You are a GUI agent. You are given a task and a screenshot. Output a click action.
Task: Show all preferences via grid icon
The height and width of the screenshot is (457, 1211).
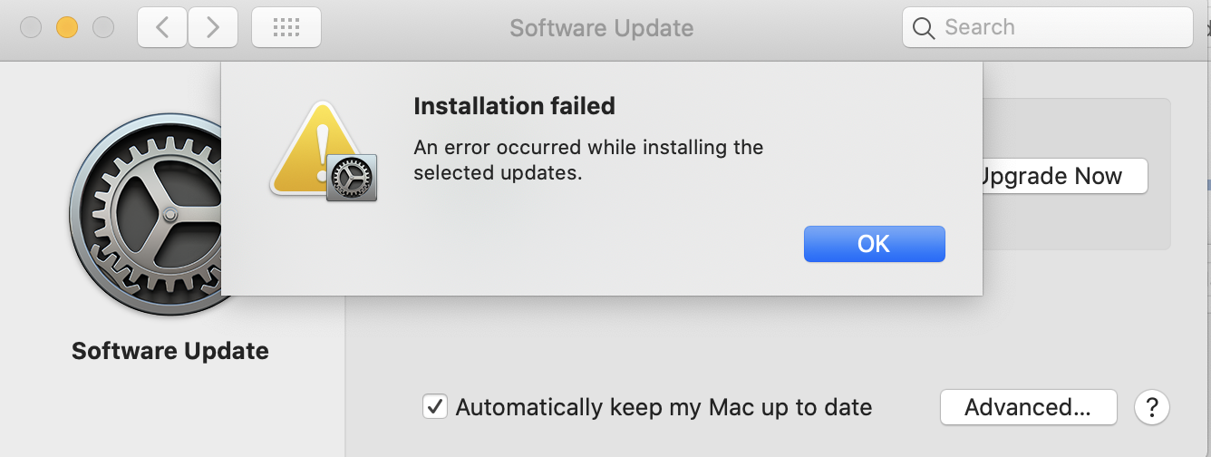pos(286,28)
